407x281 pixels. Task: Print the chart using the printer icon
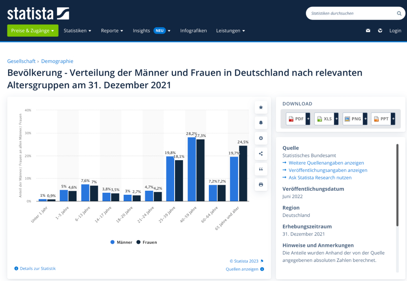261,184
